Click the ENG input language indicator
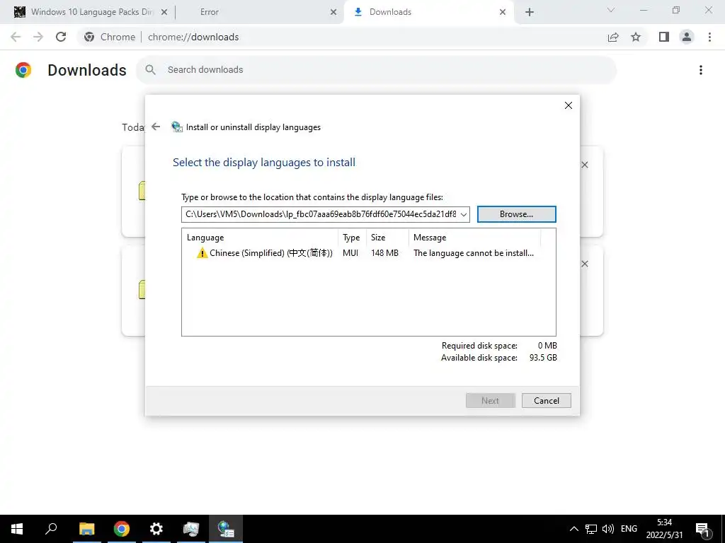 [629, 529]
